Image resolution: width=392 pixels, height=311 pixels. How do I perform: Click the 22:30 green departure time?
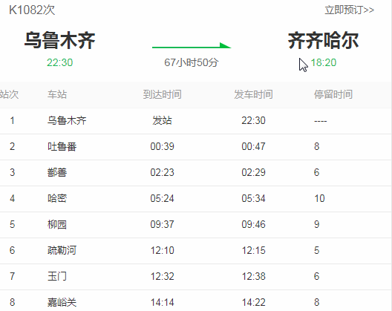[59, 62]
